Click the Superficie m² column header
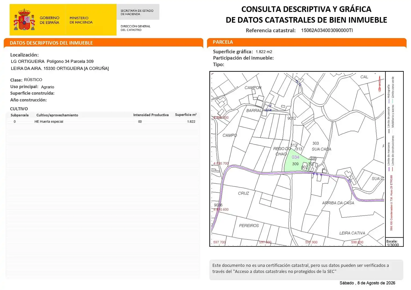 click(x=186, y=115)
